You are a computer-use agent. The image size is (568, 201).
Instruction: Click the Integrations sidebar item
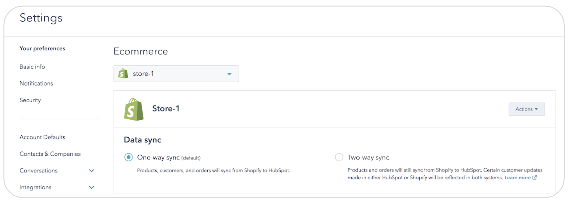35,187
